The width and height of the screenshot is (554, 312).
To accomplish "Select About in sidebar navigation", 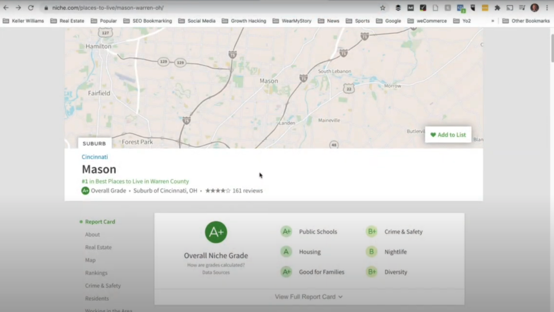I will coord(92,234).
